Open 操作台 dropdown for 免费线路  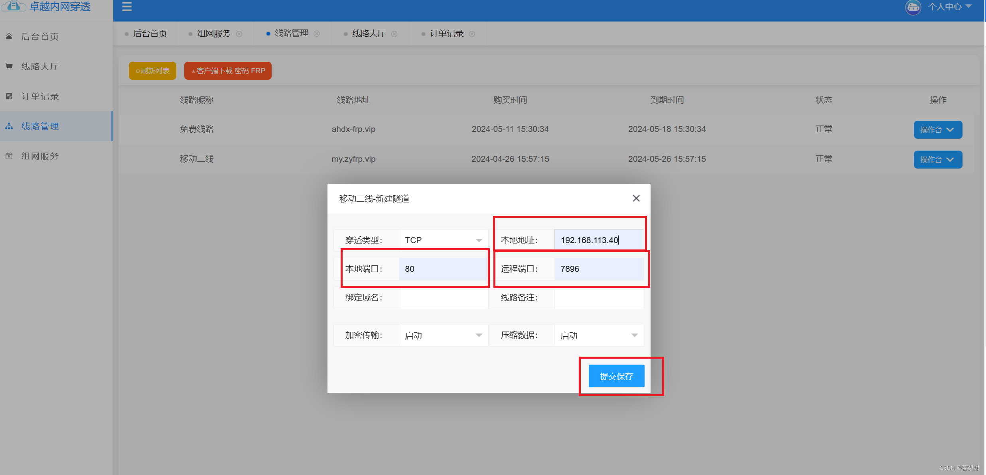938,130
